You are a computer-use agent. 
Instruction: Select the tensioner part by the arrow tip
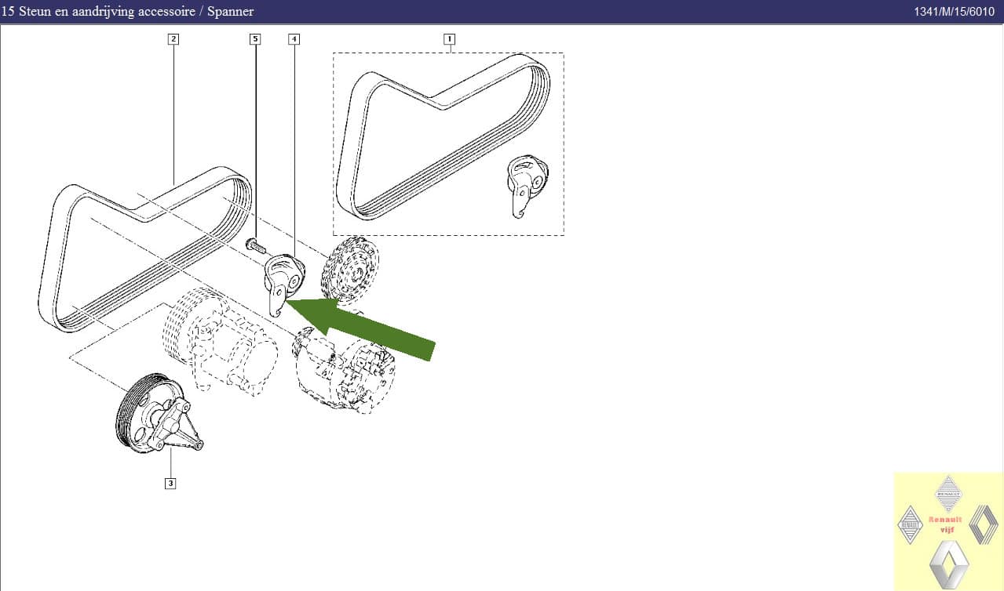tap(283, 282)
